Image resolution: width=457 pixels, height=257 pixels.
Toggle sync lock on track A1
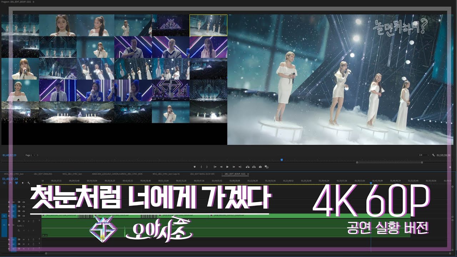pyautogui.click(x=19, y=221)
